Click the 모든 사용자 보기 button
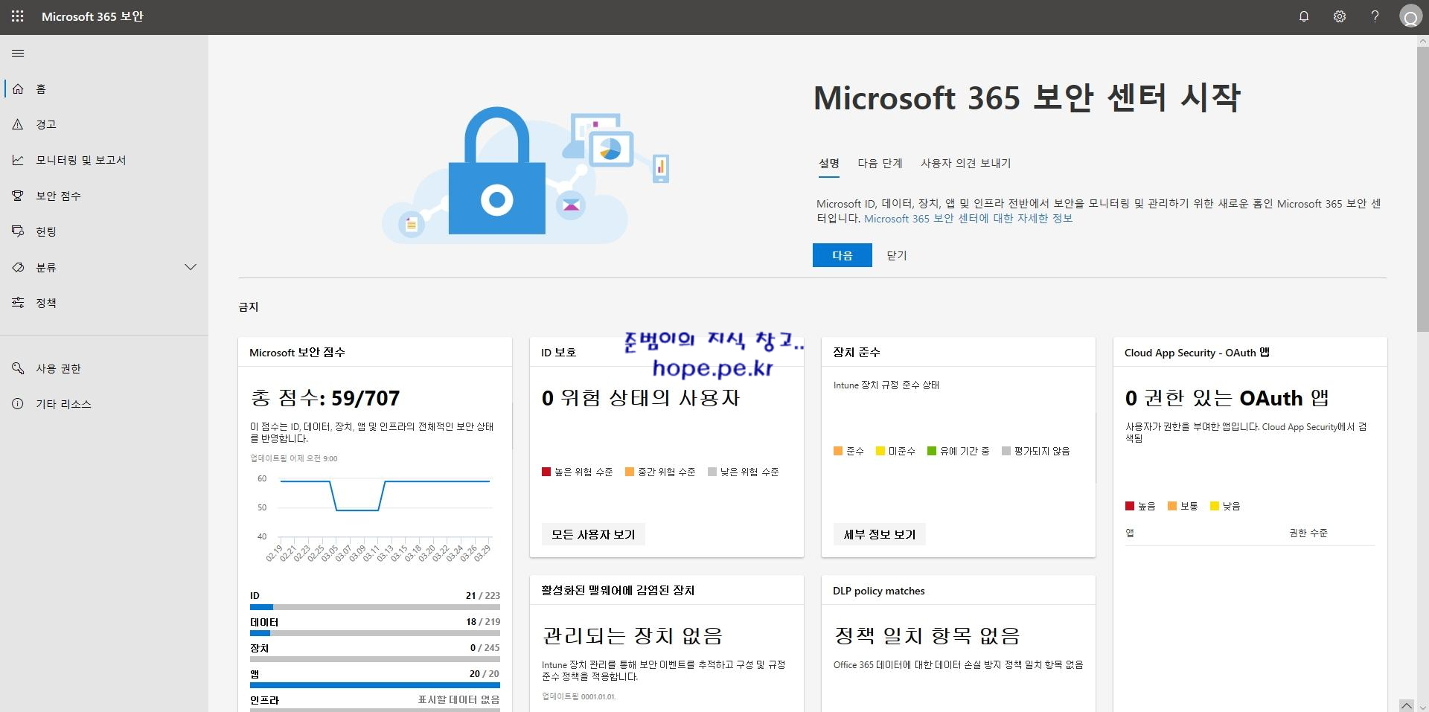 point(593,534)
